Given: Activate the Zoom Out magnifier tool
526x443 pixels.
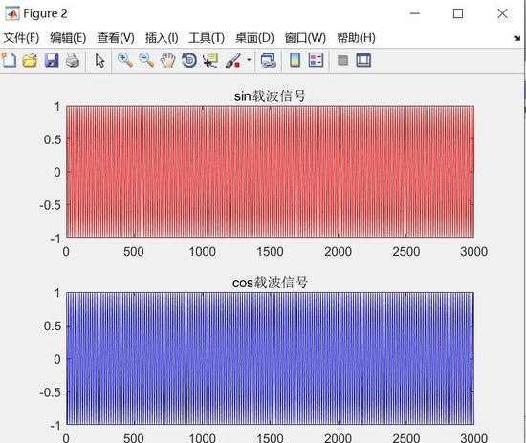Looking at the screenshot, I should pos(146,60).
